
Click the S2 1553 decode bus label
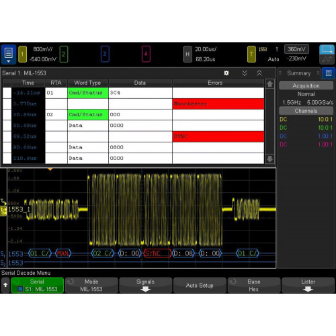[x=12, y=263]
